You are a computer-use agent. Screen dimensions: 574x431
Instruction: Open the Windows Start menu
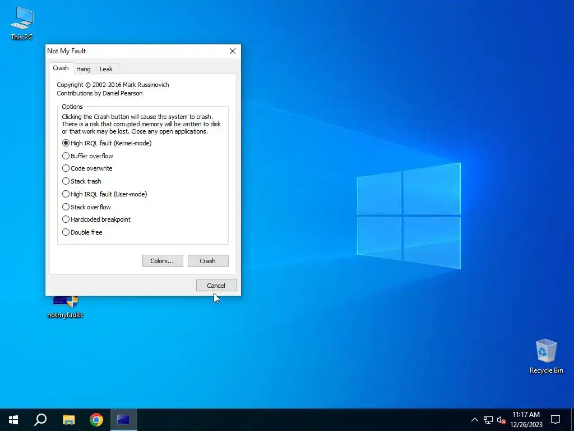pos(13,420)
